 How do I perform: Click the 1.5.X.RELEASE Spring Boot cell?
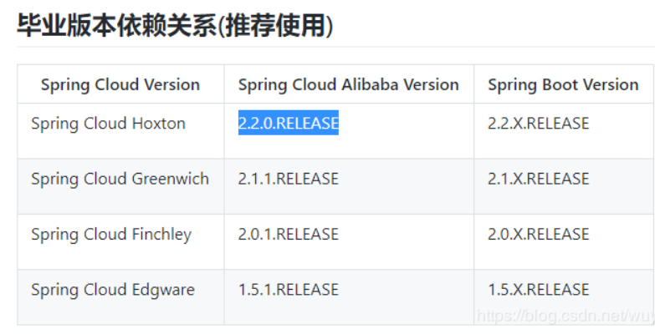564,297
